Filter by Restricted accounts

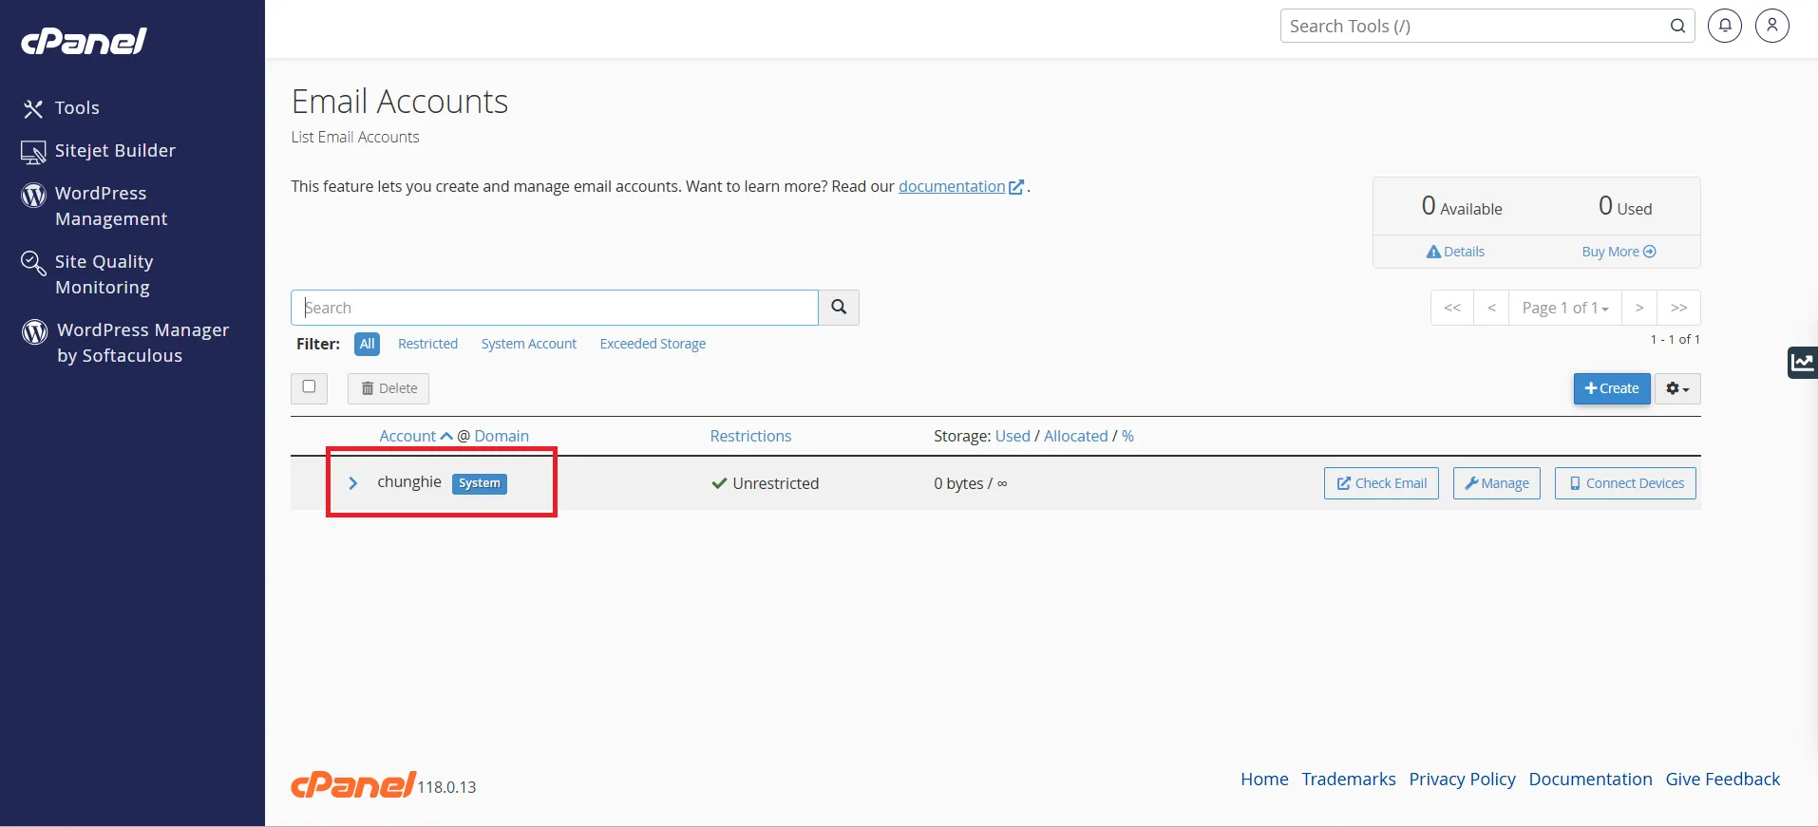point(427,344)
